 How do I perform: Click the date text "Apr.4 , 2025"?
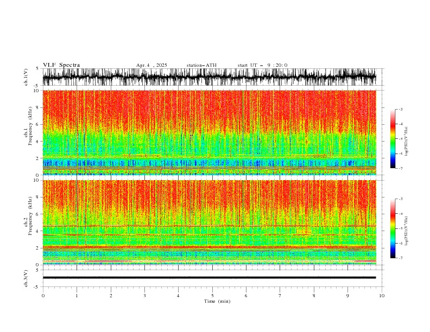click(151, 65)
